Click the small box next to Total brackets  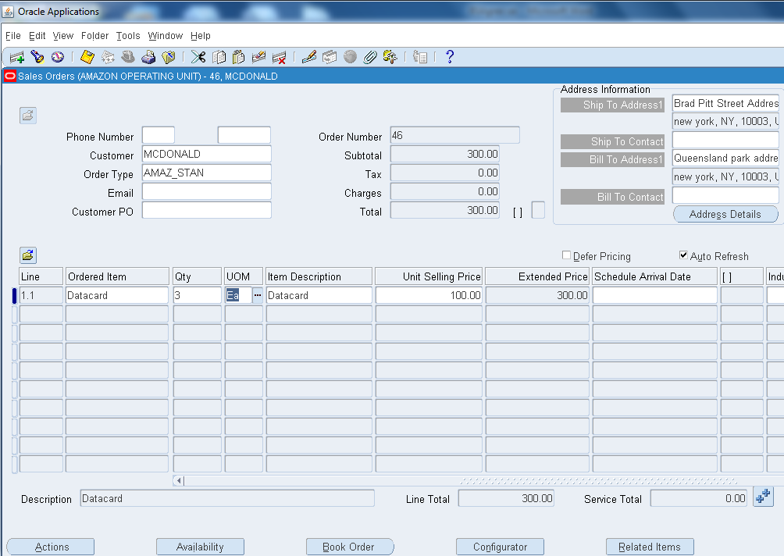click(538, 210)
